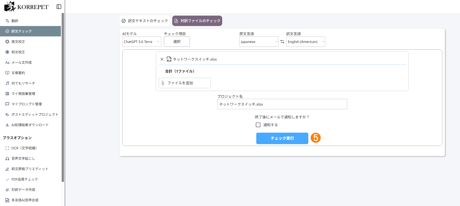Click the ポストエディットプロジェクト edit icon
The image size is (460, 206).
coord(7,114)
